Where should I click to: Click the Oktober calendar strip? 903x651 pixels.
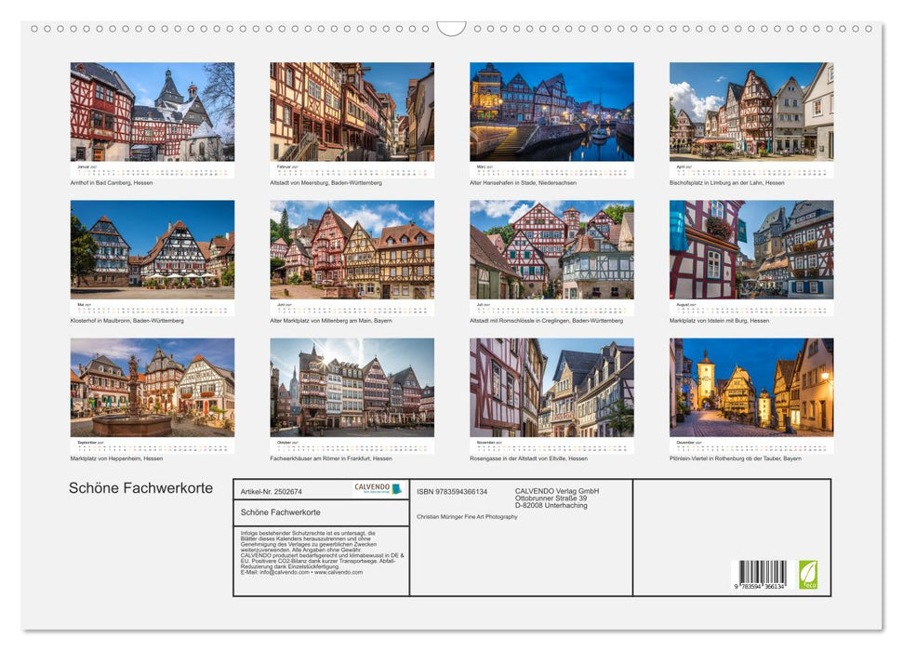(352, 445)
